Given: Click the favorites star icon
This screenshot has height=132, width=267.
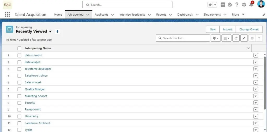Looking at the screenshot, I should (x=210, y=5).
